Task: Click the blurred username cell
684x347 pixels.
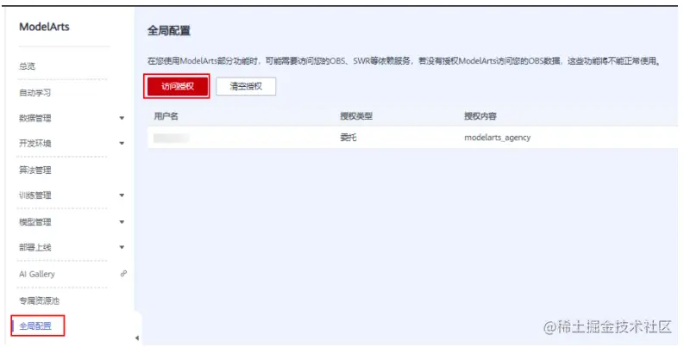Action: [x=172, y=138]
